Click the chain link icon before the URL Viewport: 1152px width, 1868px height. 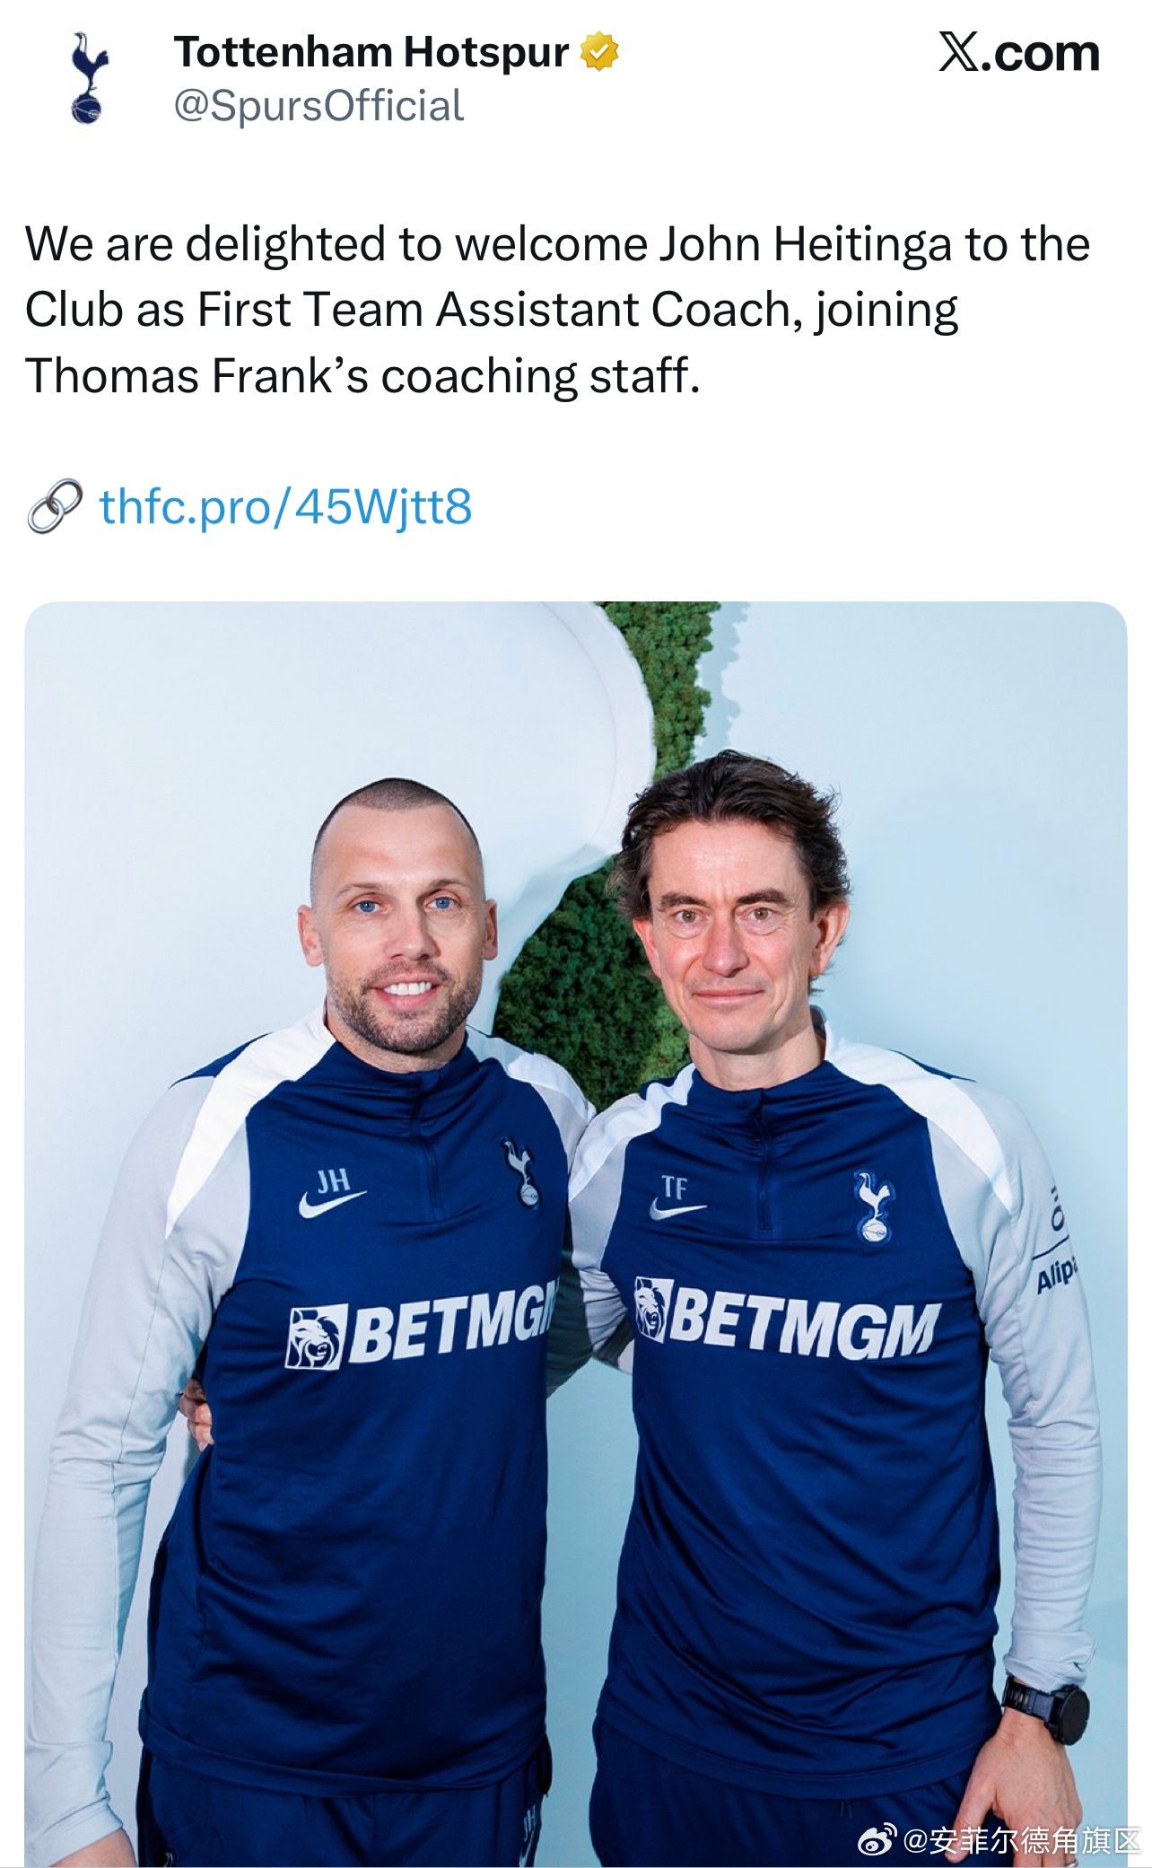(55, 507)
